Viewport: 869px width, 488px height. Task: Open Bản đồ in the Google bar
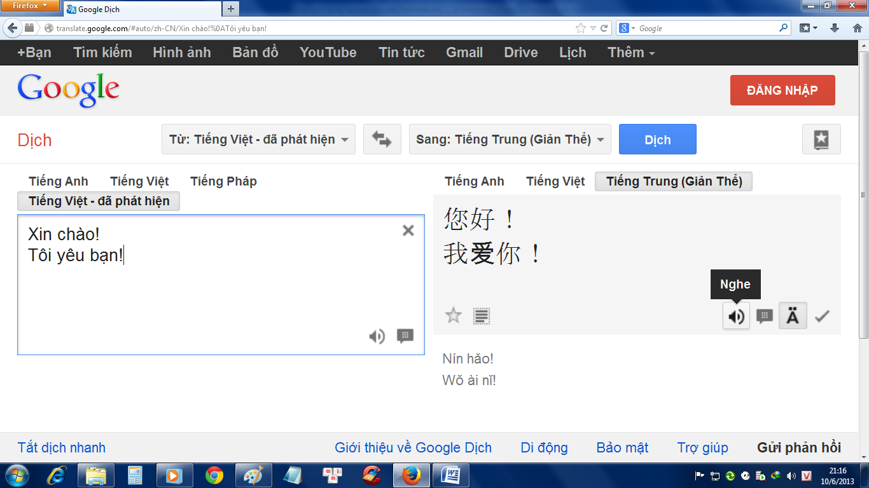pyautogui.click(x=255, y=53)
